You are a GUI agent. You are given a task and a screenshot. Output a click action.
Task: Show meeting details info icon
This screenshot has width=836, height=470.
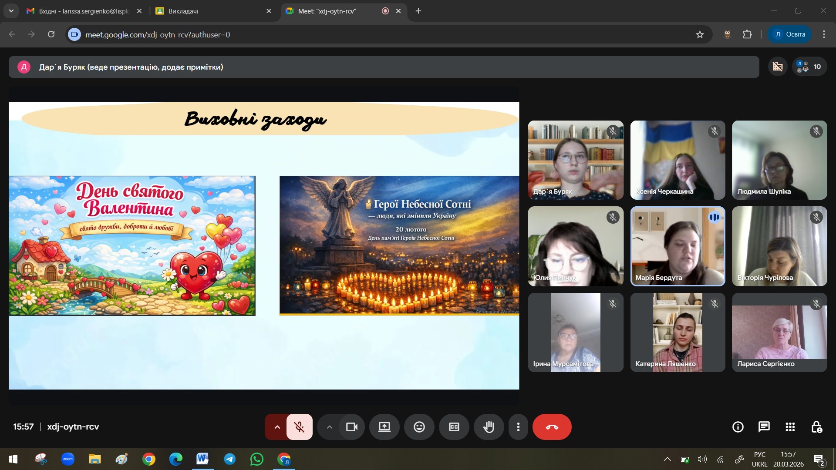pyautogui.click(x=738, y=427)
